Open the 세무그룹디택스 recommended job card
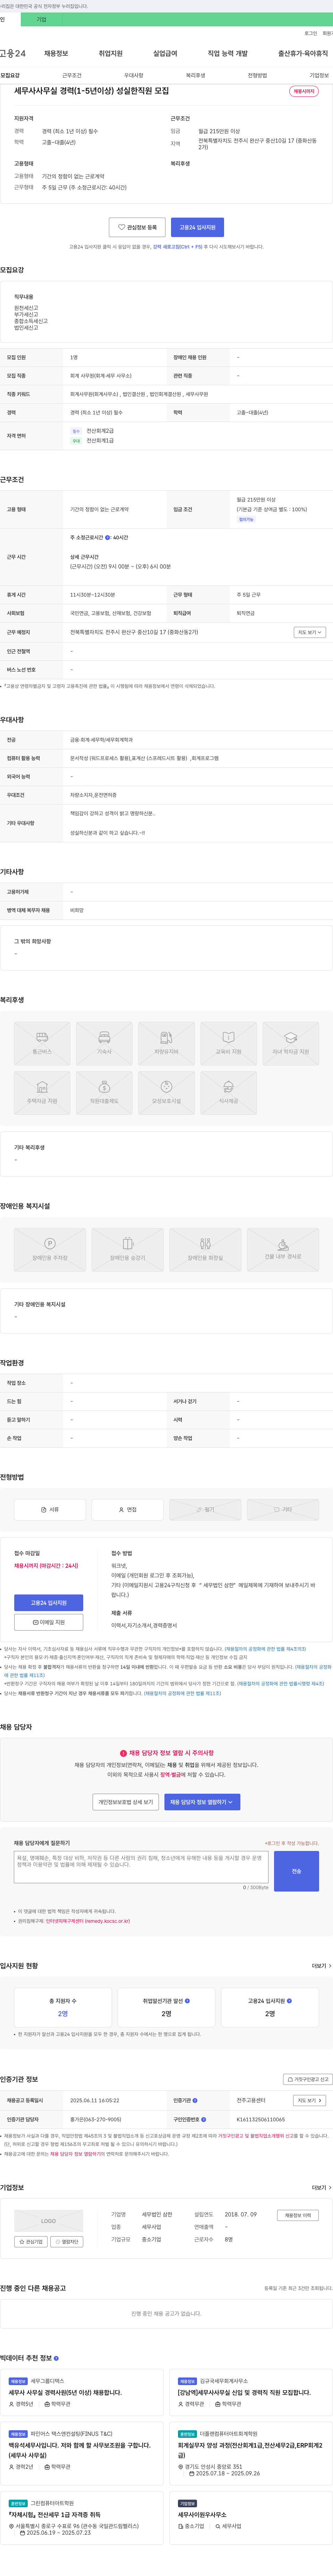333x2576 pixels. point(82,2392)
